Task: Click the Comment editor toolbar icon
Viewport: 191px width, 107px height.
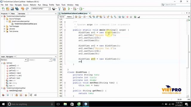Action: pyautogui.click(x=135, y=17)
